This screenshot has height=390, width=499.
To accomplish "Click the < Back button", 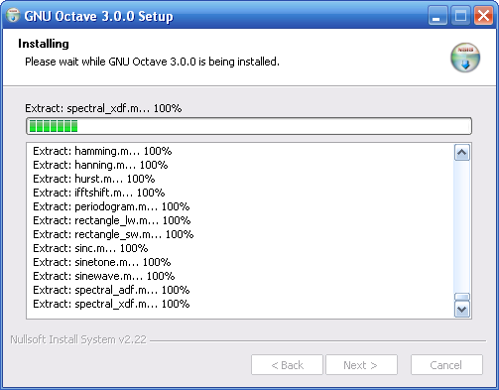I will click(x=287, y=365).
